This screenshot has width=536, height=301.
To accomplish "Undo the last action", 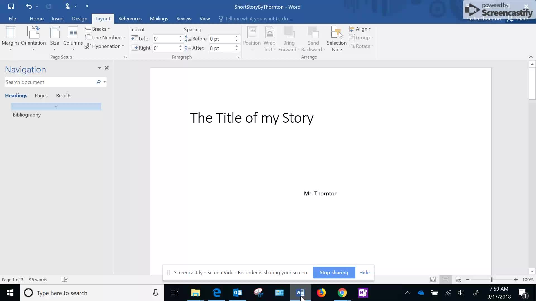I will (x=29, y=6).
